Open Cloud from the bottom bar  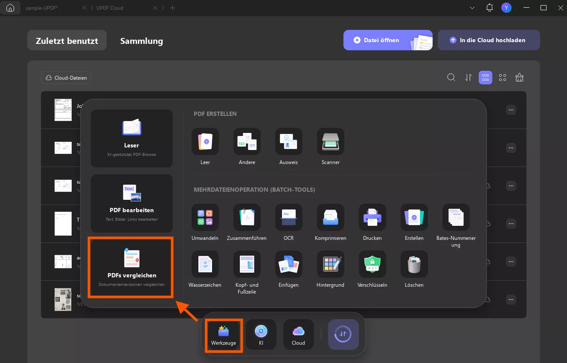coord(299,335)
